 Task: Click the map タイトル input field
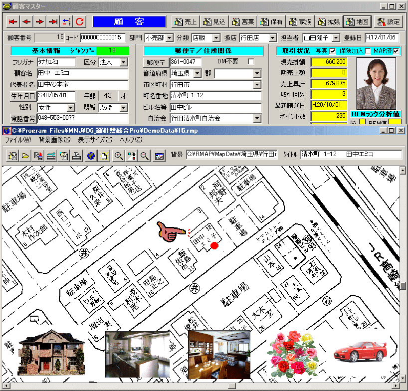coord(351,154)
